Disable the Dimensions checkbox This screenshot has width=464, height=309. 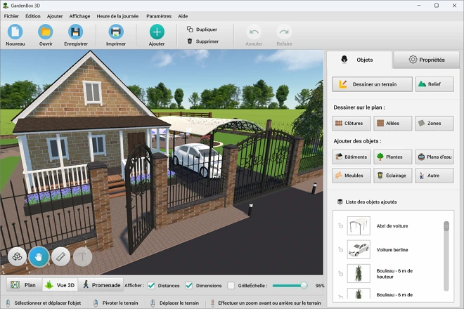188,285
